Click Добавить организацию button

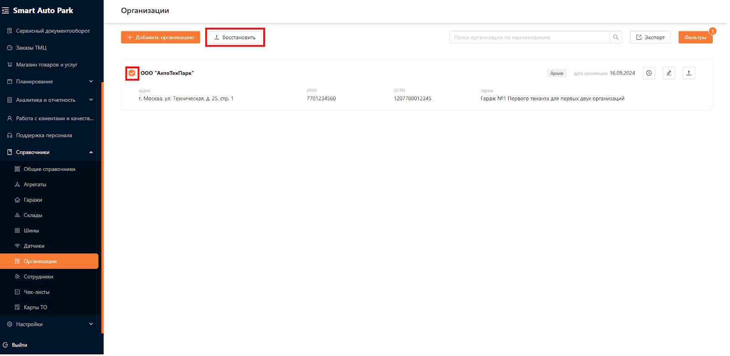point(160,37)
